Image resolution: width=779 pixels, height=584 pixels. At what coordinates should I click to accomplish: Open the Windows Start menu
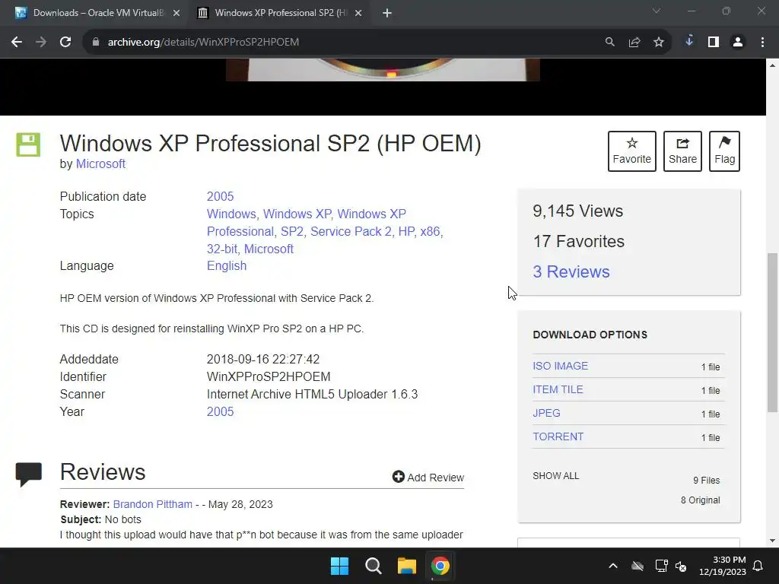340,566
